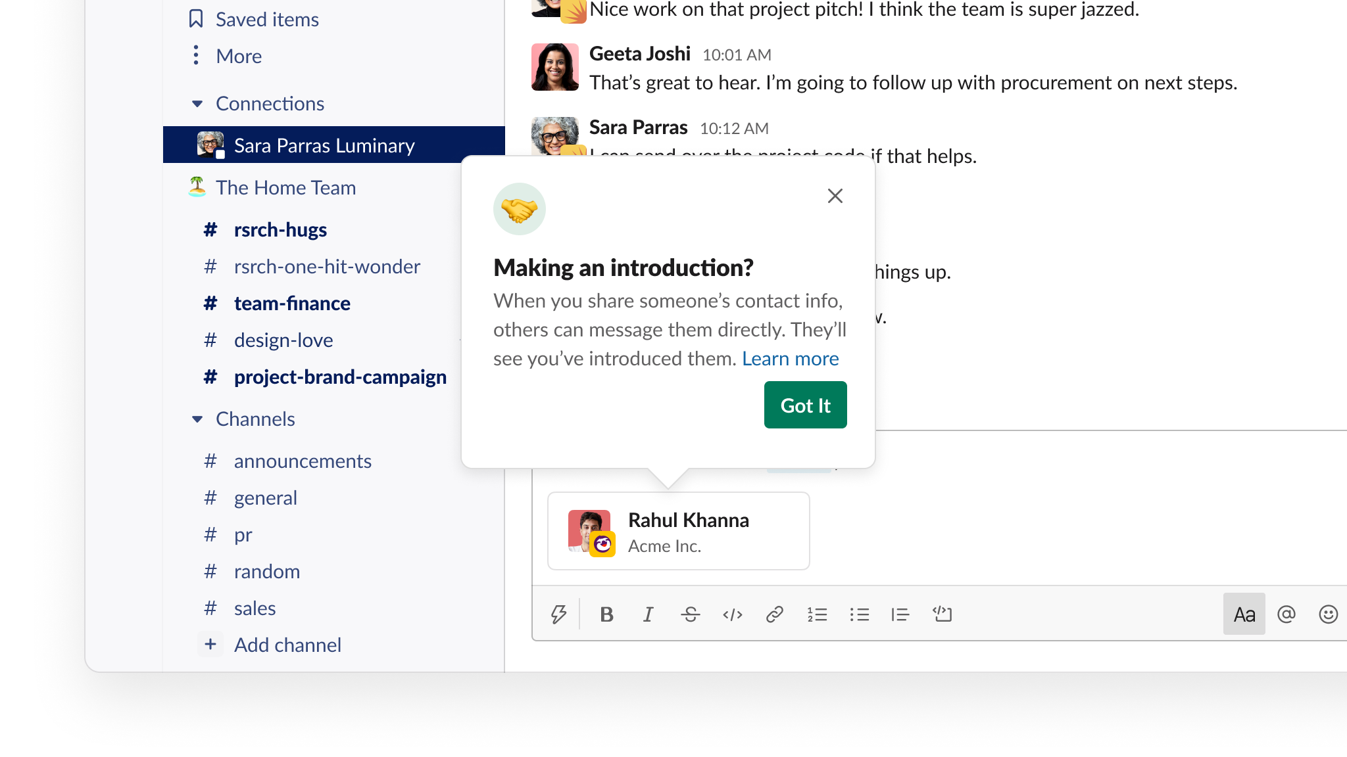This screenshot has height=757, width=1347.
Task: Click Rahul Khanna's contact avatar
Action: (x=591, y=532)
